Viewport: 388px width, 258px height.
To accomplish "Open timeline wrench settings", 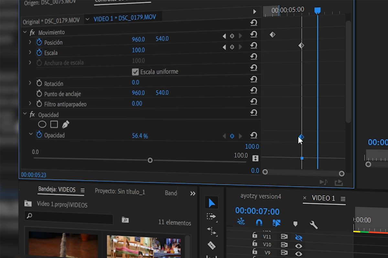I will (x=313, y=224).
